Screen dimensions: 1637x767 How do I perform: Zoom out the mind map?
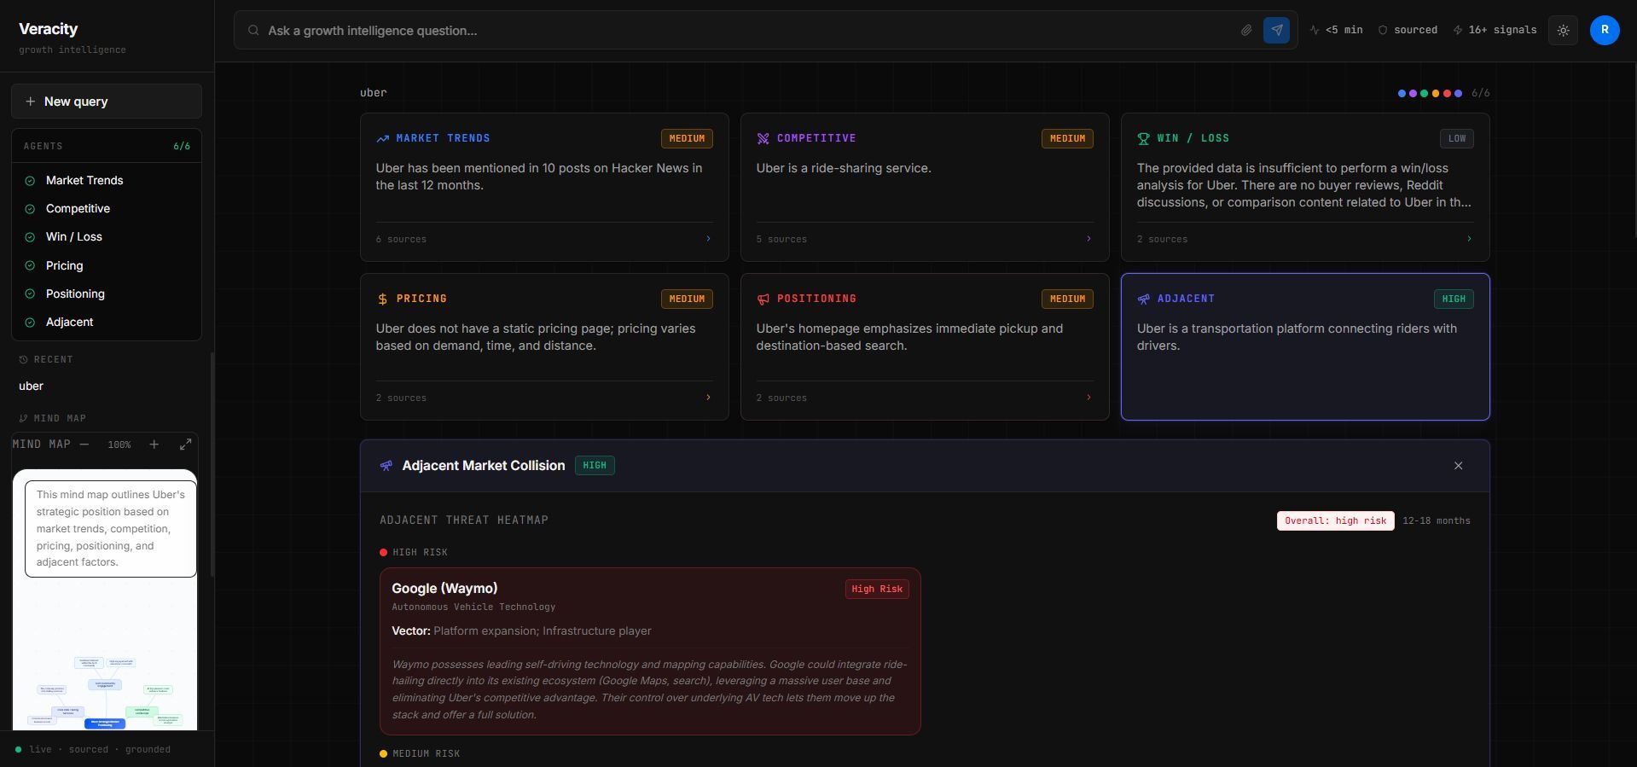(x=84, y=444)
